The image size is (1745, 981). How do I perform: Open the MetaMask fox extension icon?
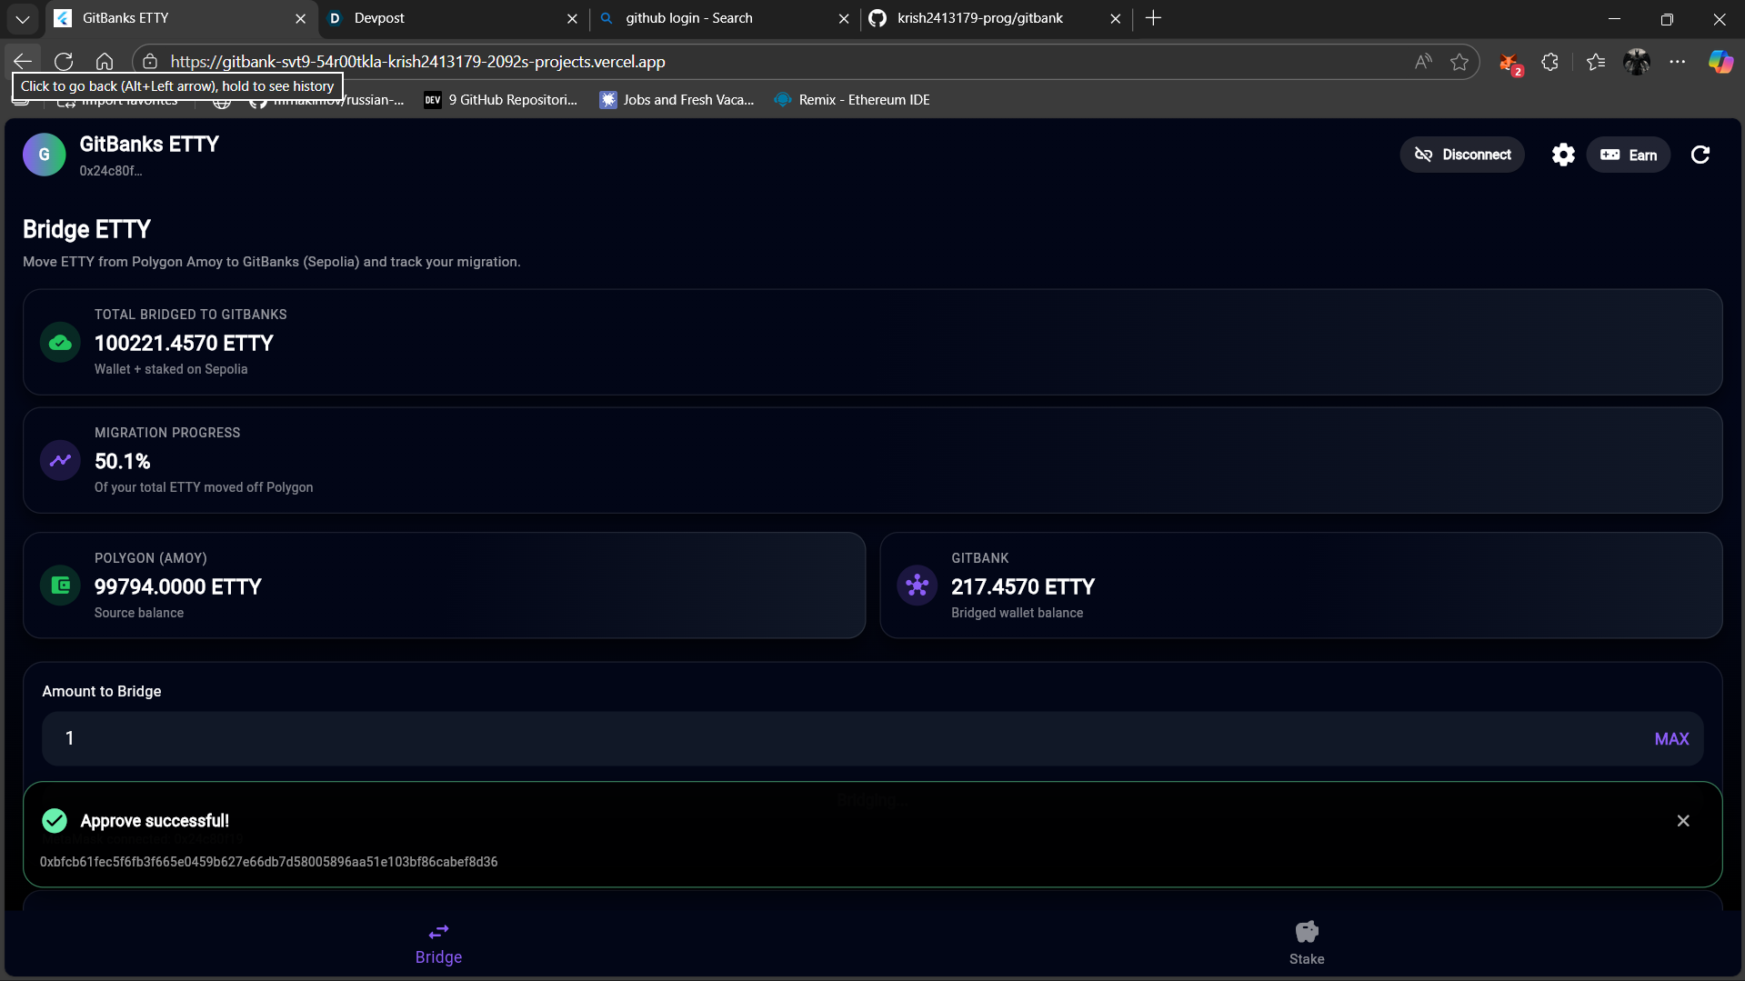(1509, 63)
